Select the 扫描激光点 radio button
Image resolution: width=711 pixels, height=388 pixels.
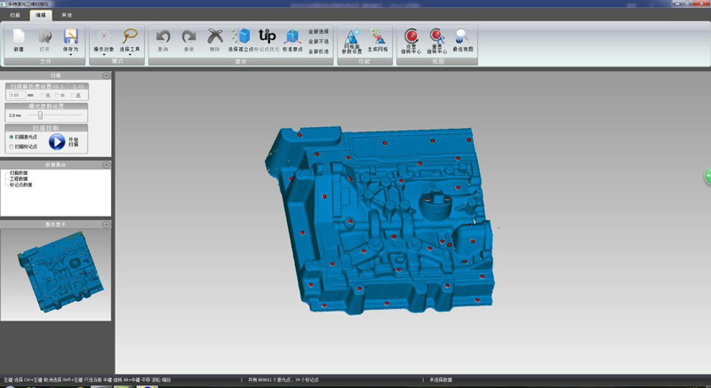11,138
